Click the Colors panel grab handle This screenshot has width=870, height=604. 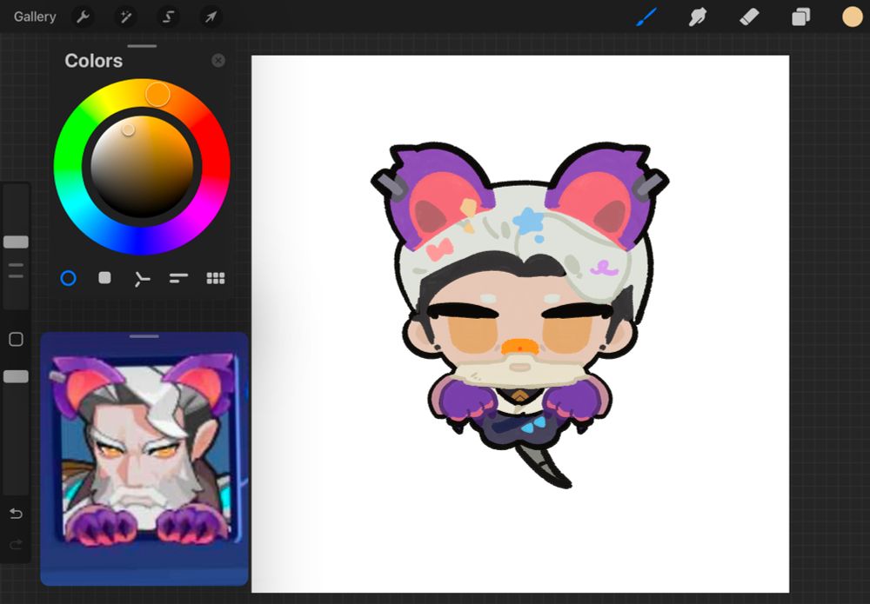tap(142, 47)
